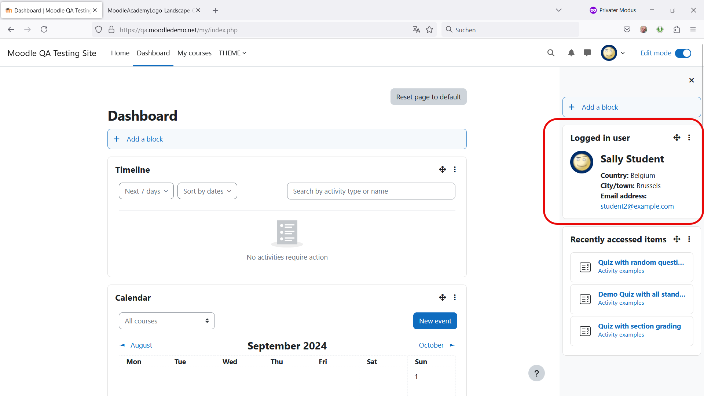Viewport: 704px width, 396px height.
Task: Open My courses from the navbar
Action: (194, 53)
